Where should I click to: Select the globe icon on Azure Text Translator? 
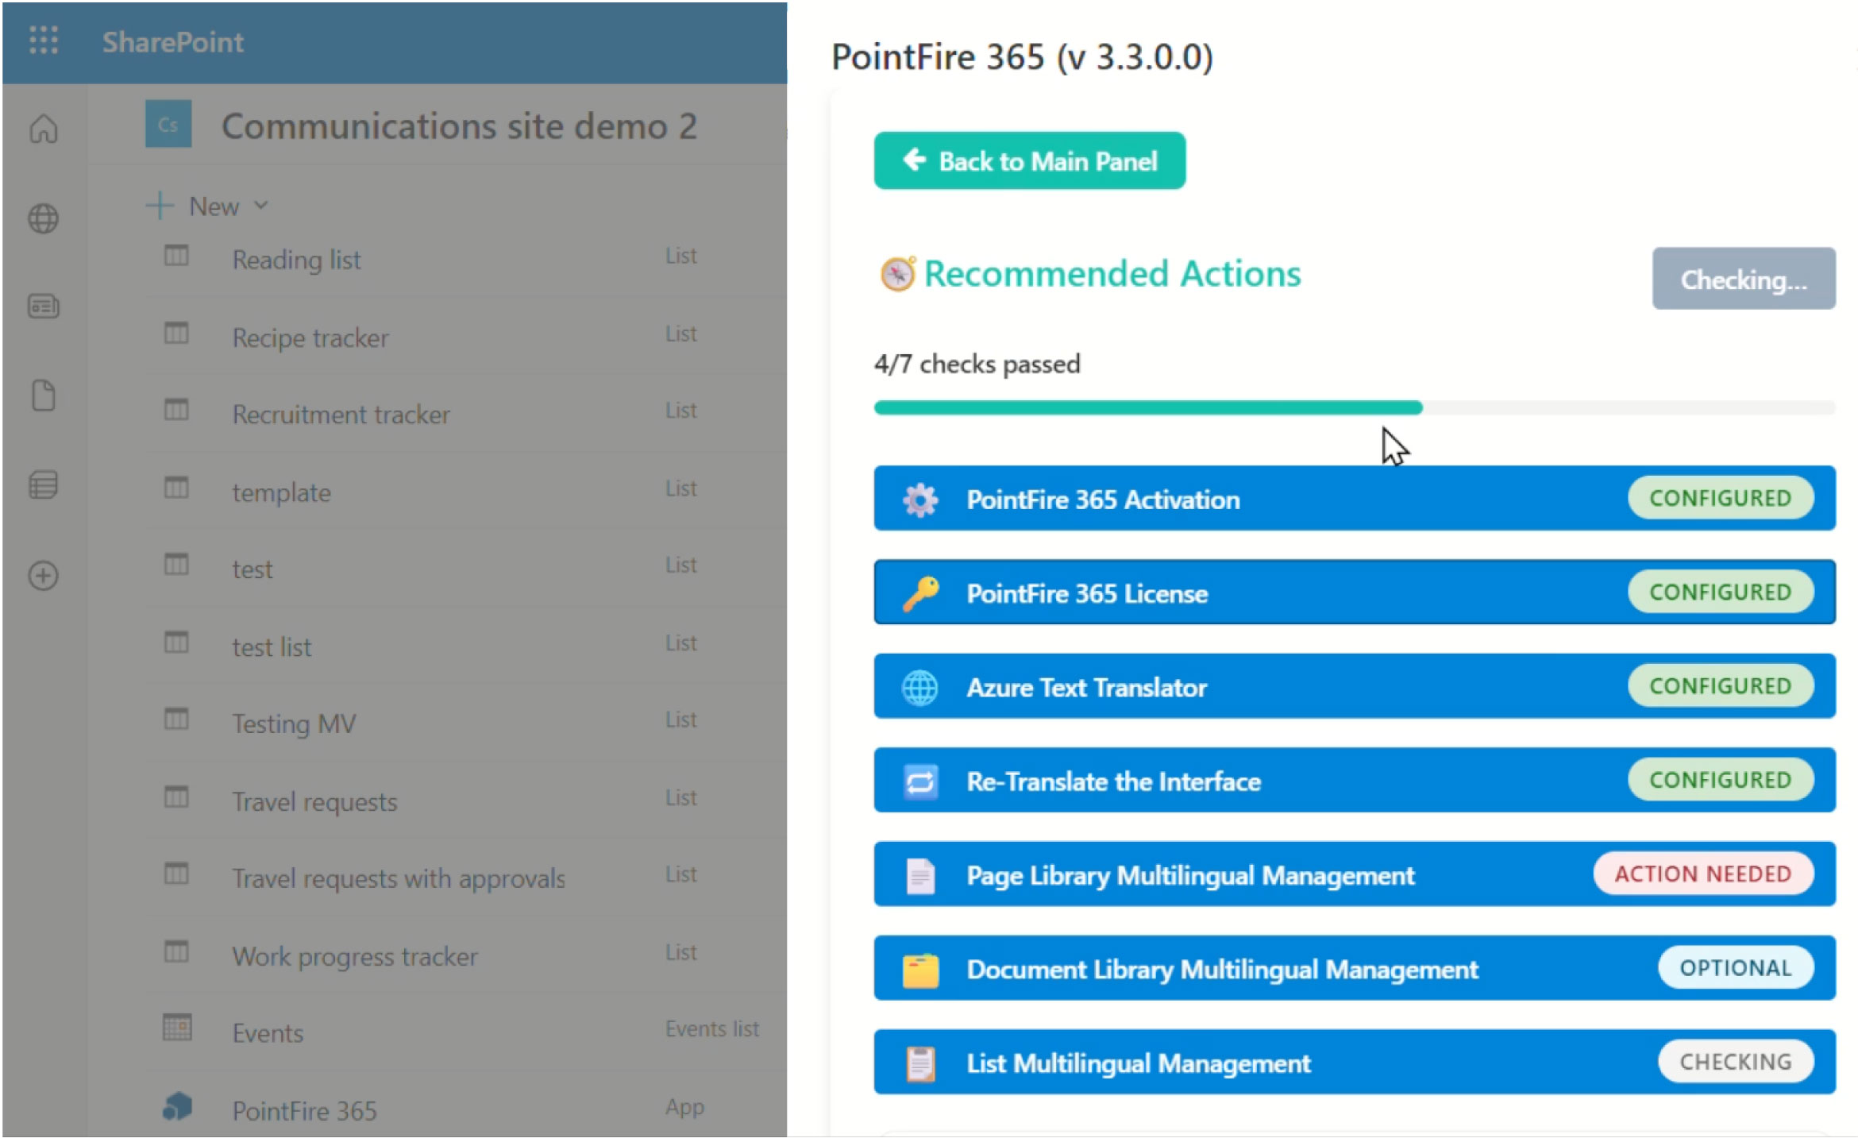(919, 686)
